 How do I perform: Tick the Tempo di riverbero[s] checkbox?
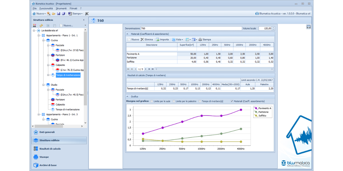200,101
